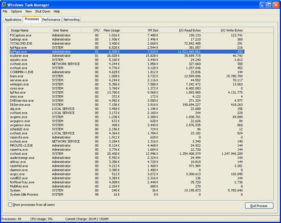This screenshot has width=281, height=223.
Task: Select the smss.exe process
Action: (127, 96)
